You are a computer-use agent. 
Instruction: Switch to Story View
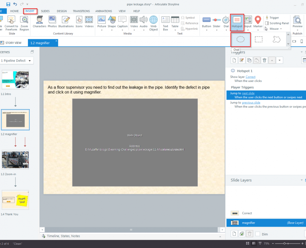(x=11, y=43)
